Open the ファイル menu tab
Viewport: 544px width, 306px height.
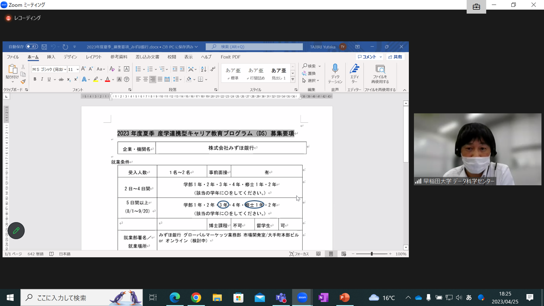pos(13,57)
